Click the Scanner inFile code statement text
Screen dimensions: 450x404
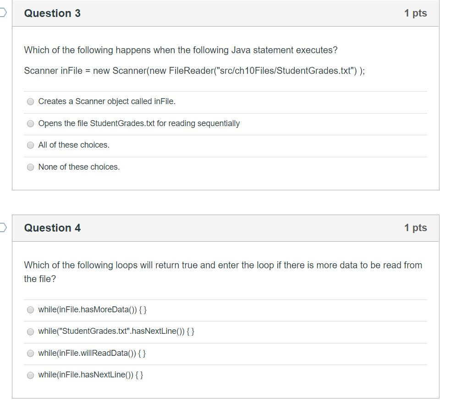click(x=194, y=71)
